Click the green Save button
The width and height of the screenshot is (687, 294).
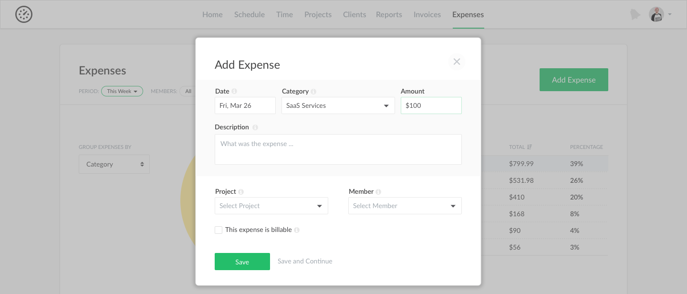click(242, 262)
